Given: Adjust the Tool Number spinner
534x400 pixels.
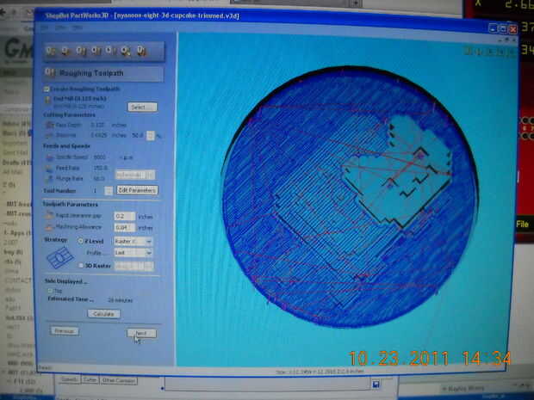Looking at the screenshot, I should click(x=109, y=190).
